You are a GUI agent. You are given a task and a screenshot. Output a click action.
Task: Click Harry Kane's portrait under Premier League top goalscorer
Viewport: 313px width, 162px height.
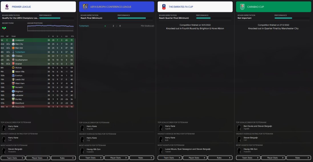[3, 128]
